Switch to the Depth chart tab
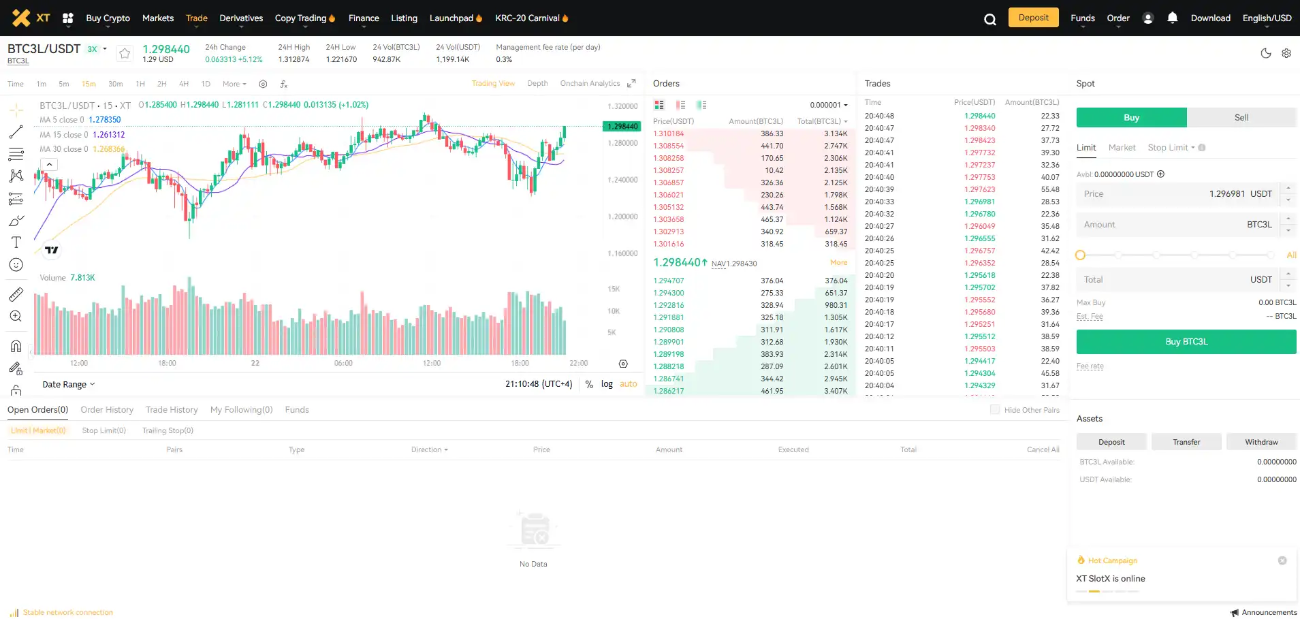This screenshot has height=619, width=1300. coord(537,83)
